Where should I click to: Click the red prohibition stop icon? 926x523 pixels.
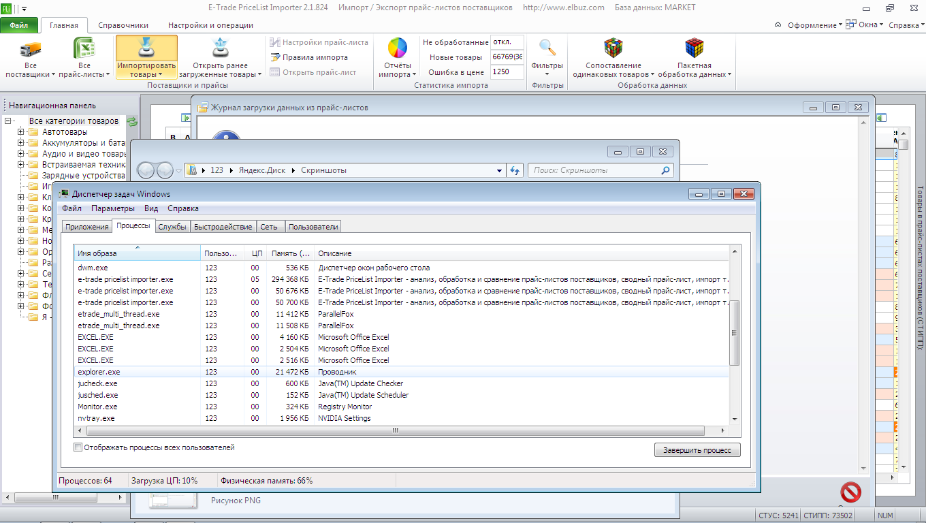[850, 492]
